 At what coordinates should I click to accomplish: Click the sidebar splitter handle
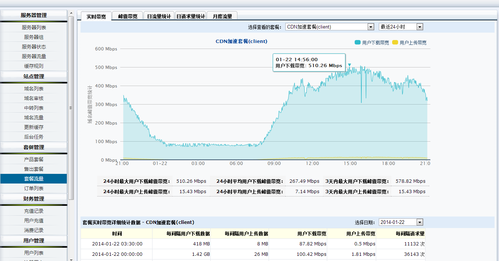(x=70, y=108)
